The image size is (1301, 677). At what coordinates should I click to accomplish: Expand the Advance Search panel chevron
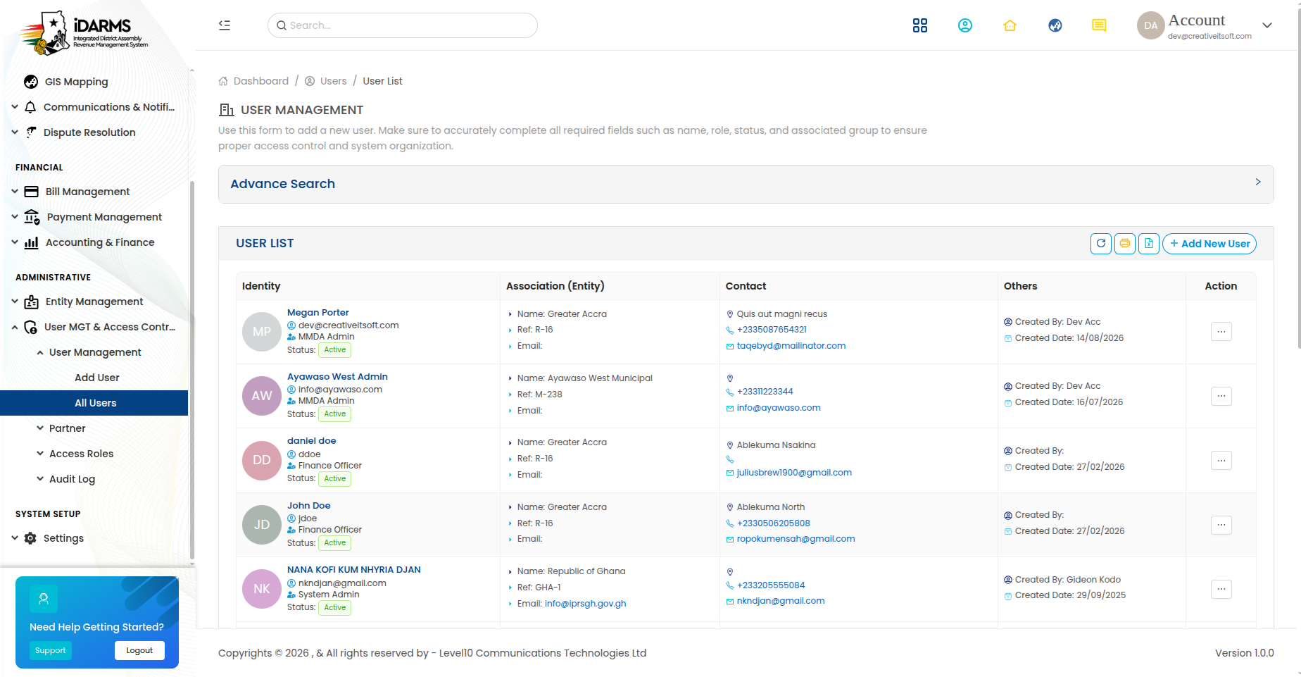(x=1258, y=182)
